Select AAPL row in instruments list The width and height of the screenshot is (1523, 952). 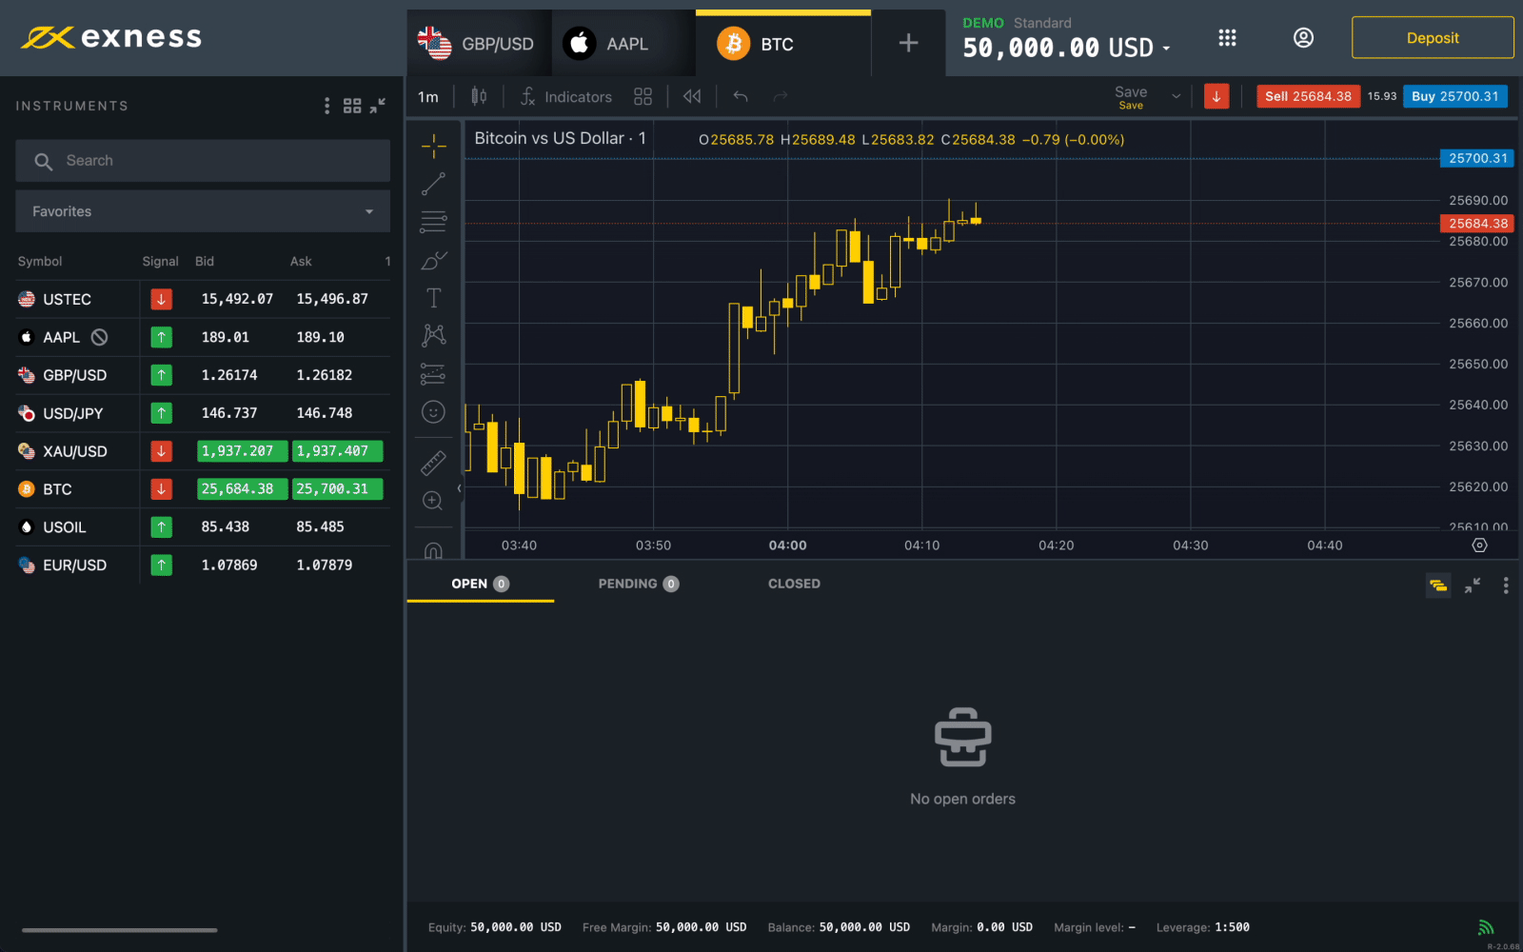tap(203, 337)
